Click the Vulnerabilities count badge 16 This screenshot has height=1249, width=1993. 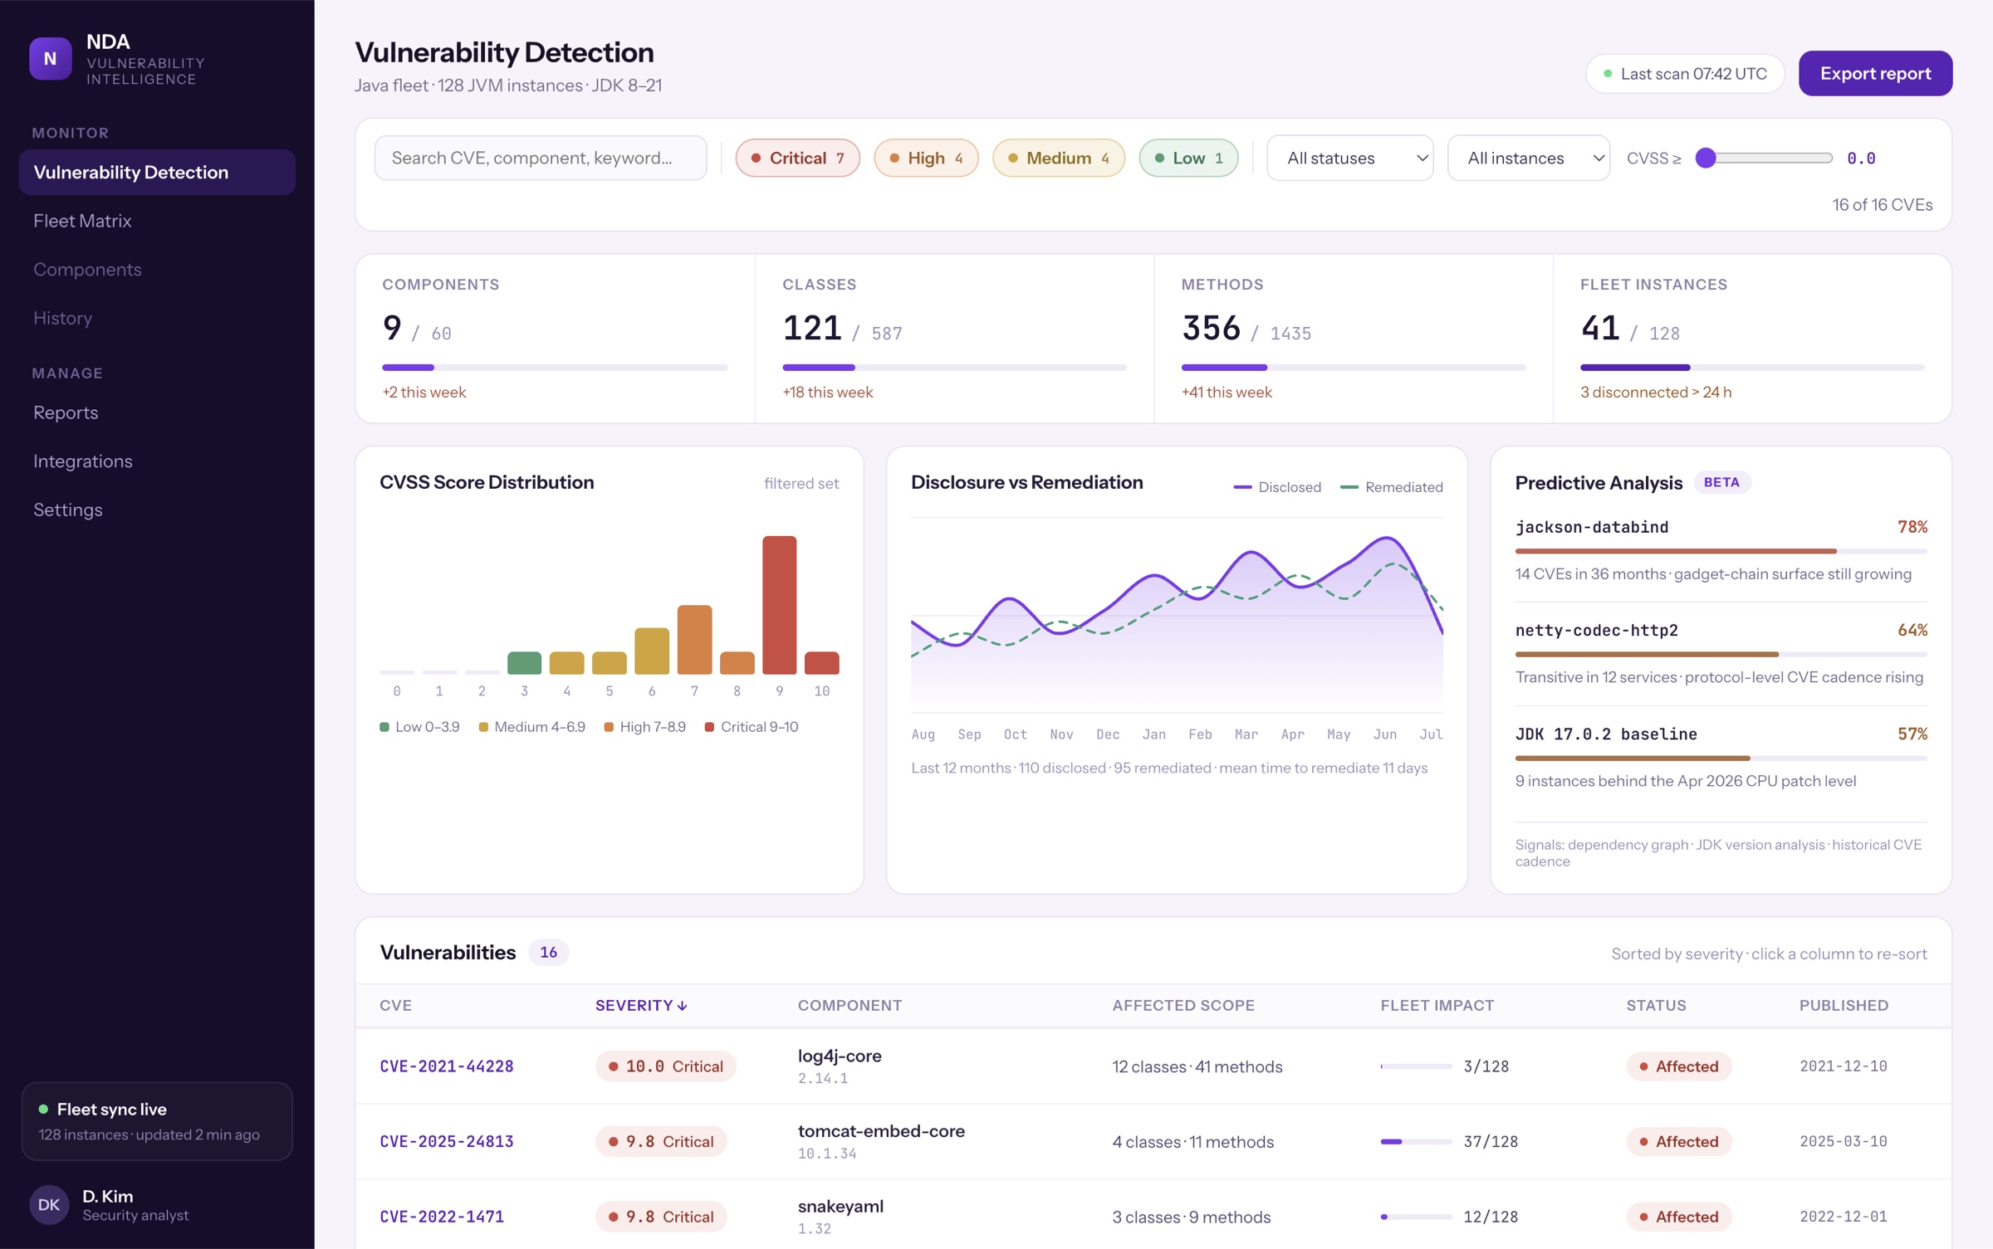(x=548, y=952)
